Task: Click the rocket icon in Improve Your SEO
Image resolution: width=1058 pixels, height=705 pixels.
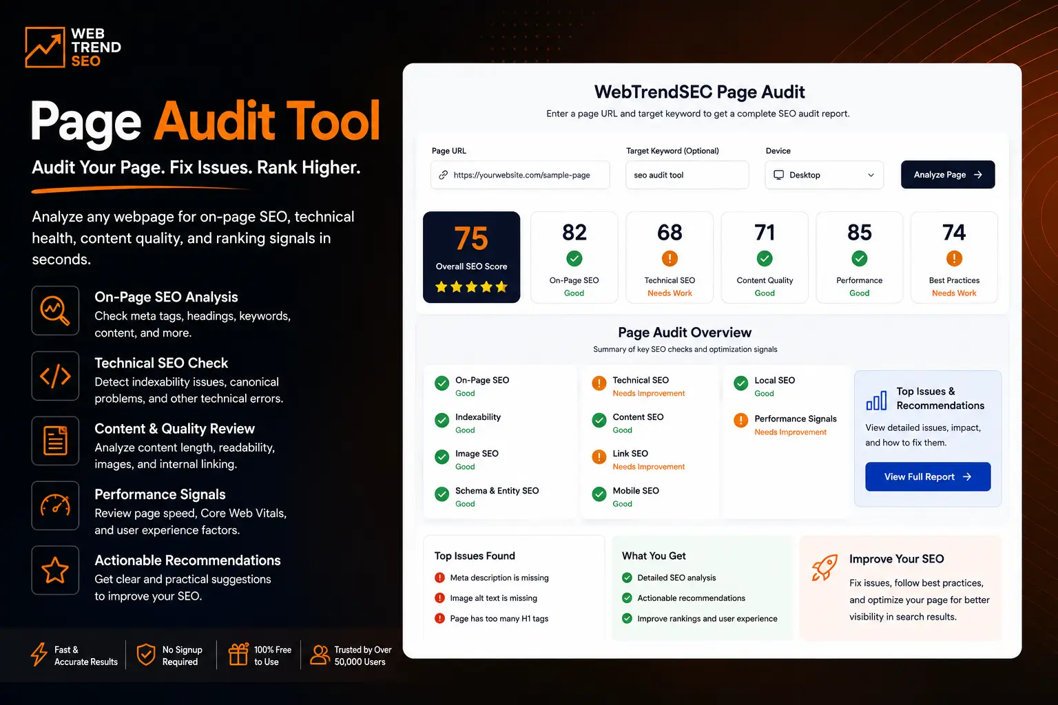Action: 824,567
